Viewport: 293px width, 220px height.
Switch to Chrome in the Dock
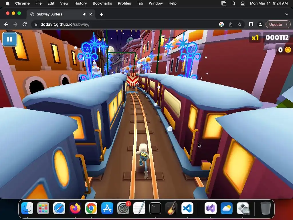pos(91,208)
